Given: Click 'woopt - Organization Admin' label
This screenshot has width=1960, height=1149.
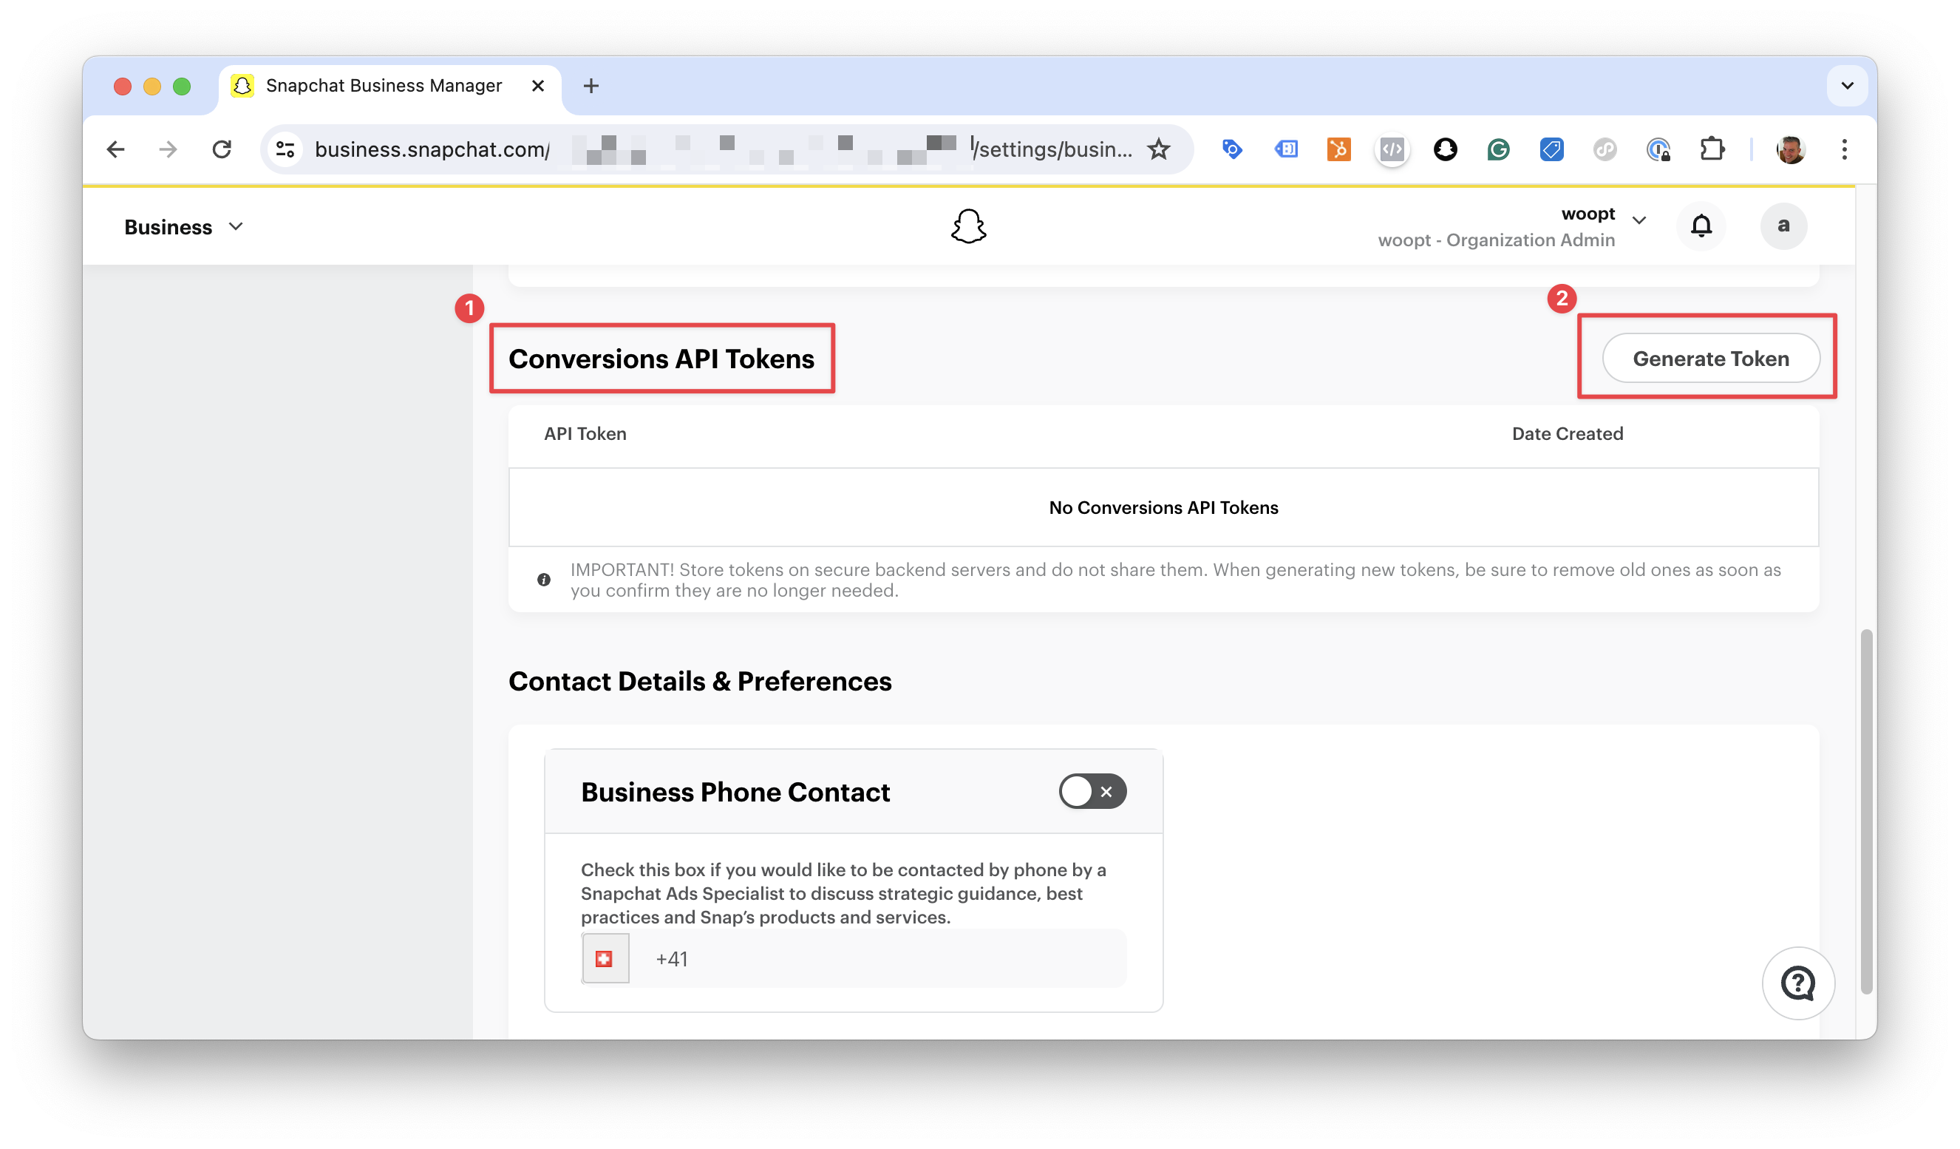Looking at the screenshot, I should [x=1496, y=240].
